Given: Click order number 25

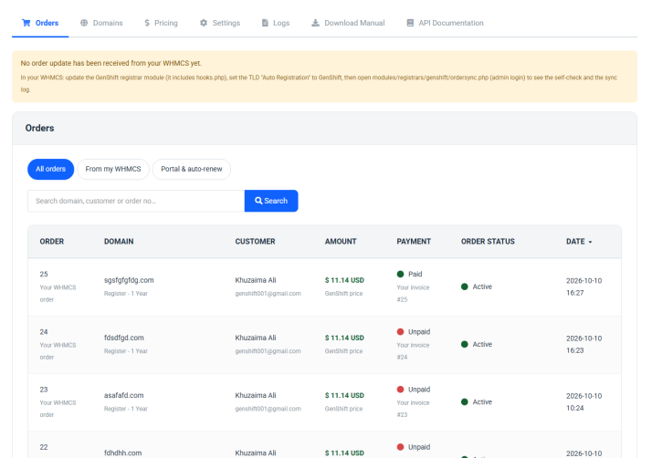Looking at the screenshot, I should point(44,275).
